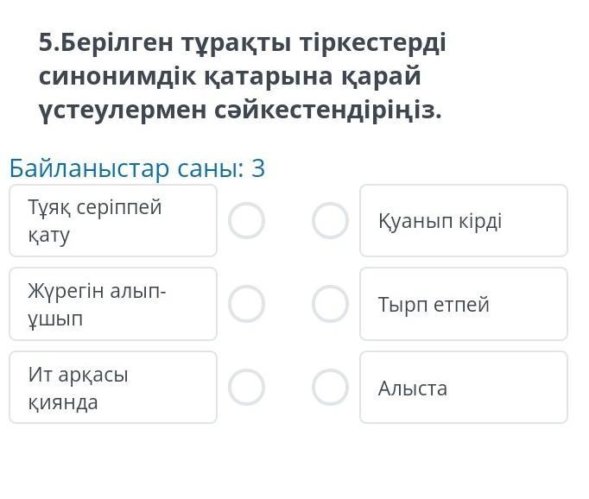
Task: Select the radio circle beside 'Тұяқ серіппей қату'
Action: pyautogui.click(x=246, y=220)
